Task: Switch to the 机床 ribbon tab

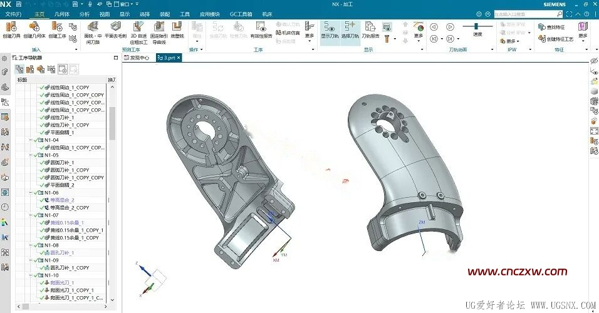Action: tap(267, 14)
